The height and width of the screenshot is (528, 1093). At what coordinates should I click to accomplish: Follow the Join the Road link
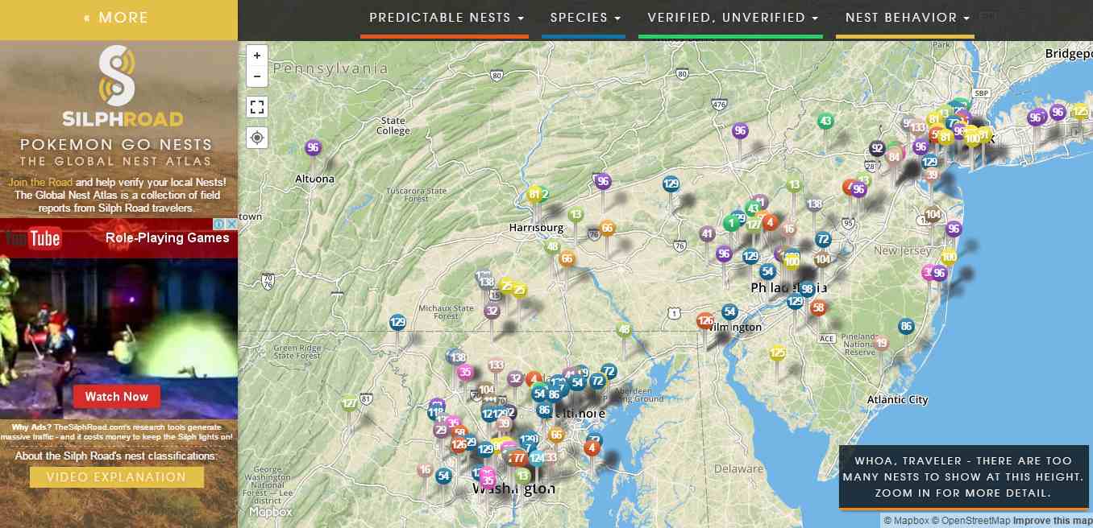click(x=40, y=182)
